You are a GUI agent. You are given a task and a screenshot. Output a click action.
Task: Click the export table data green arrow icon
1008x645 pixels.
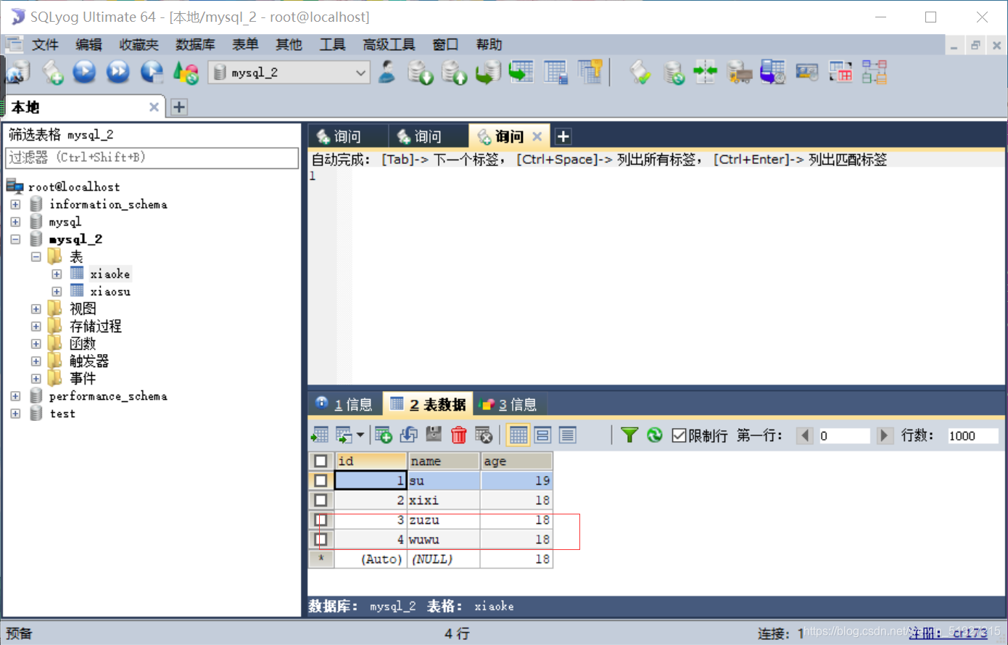[521, 72]
